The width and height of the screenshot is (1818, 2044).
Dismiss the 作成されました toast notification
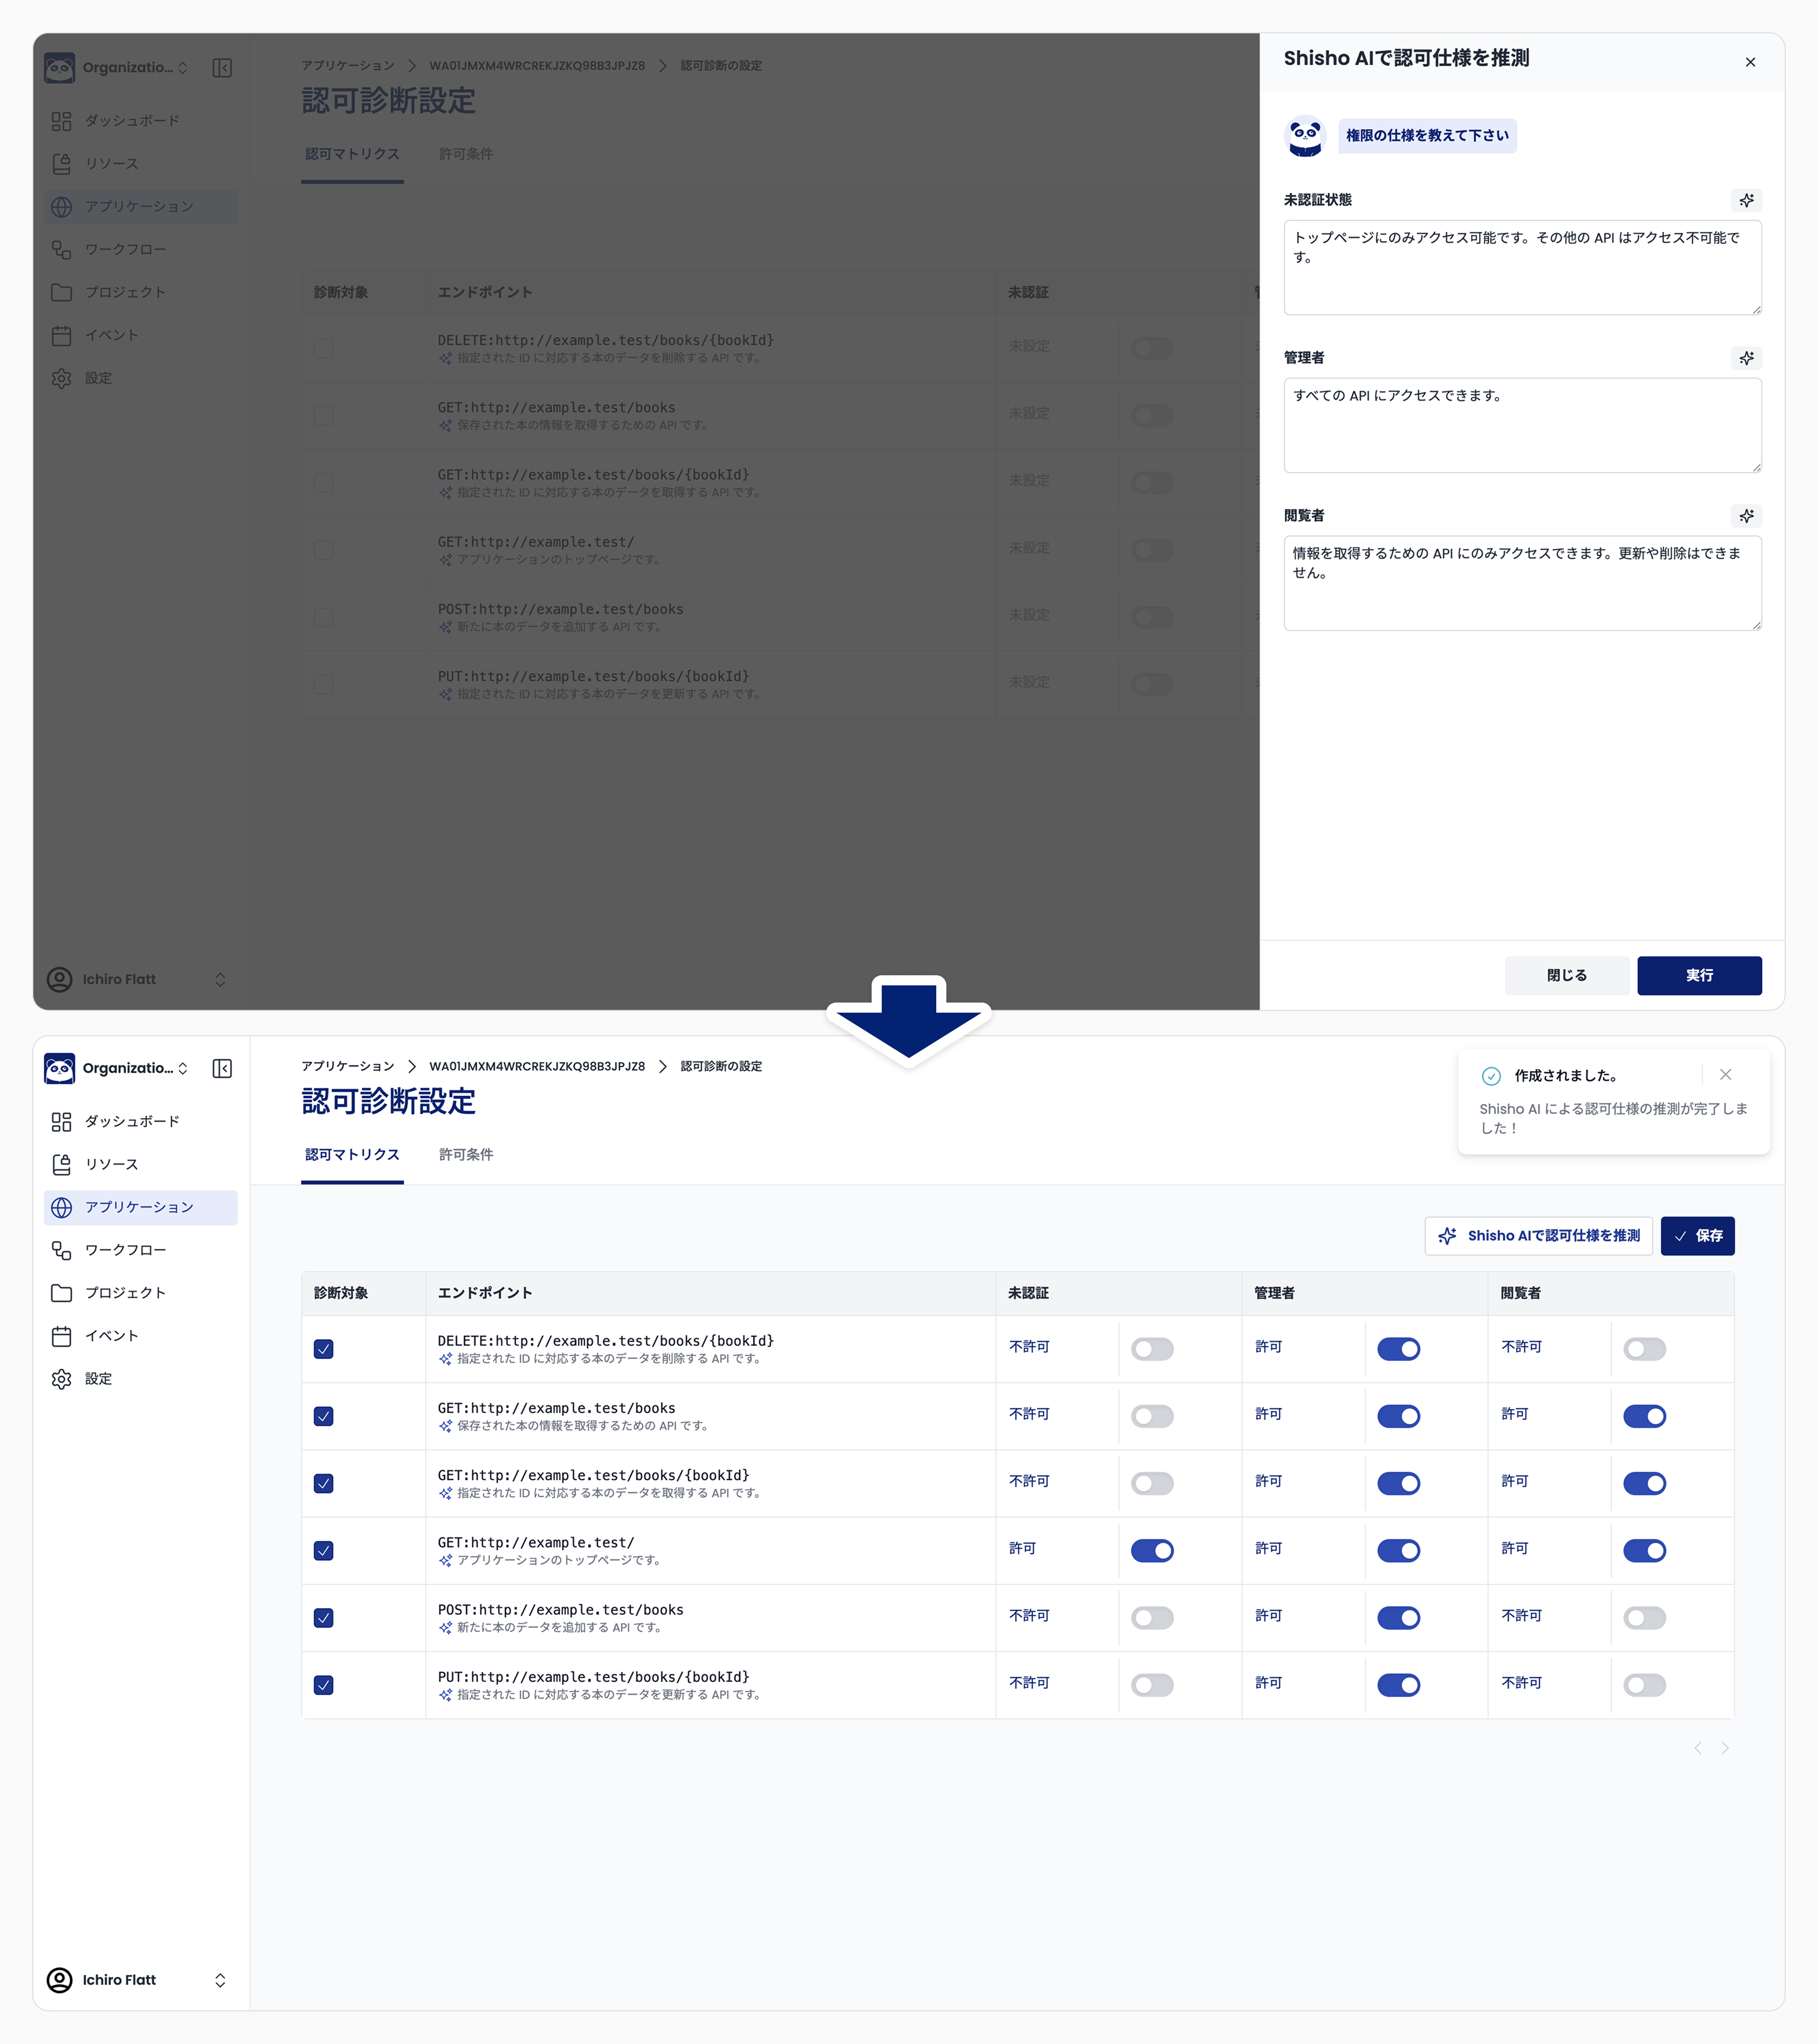pyautogui.click(x=1725, y=1075)
